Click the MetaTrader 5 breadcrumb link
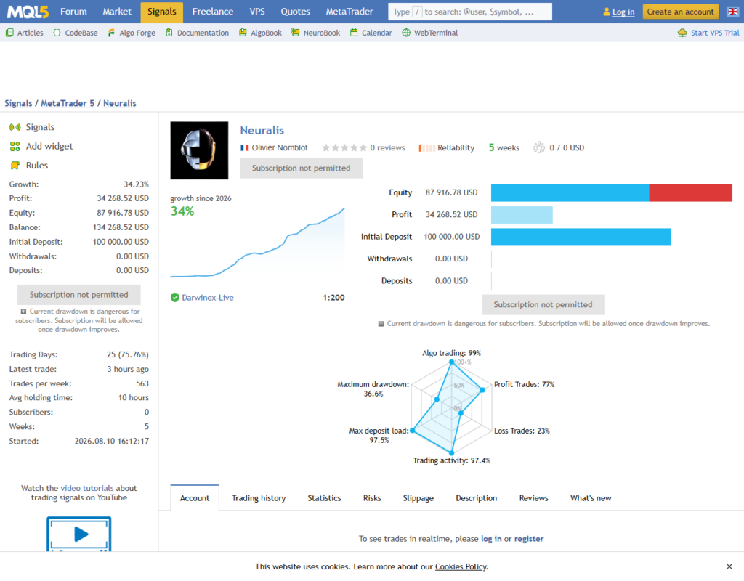744x581 pixels. (x=68, y=103)
